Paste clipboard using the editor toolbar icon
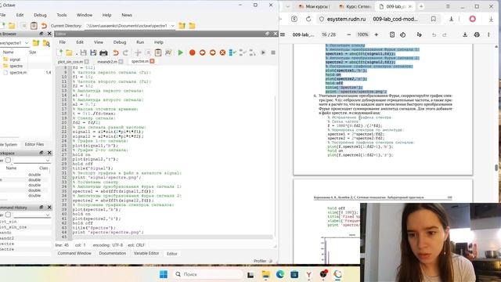The height and width of the screenshot is (282, 501). point(158,52)
